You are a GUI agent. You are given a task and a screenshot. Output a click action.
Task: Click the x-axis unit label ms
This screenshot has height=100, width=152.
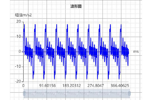click(x=136, y=52)
